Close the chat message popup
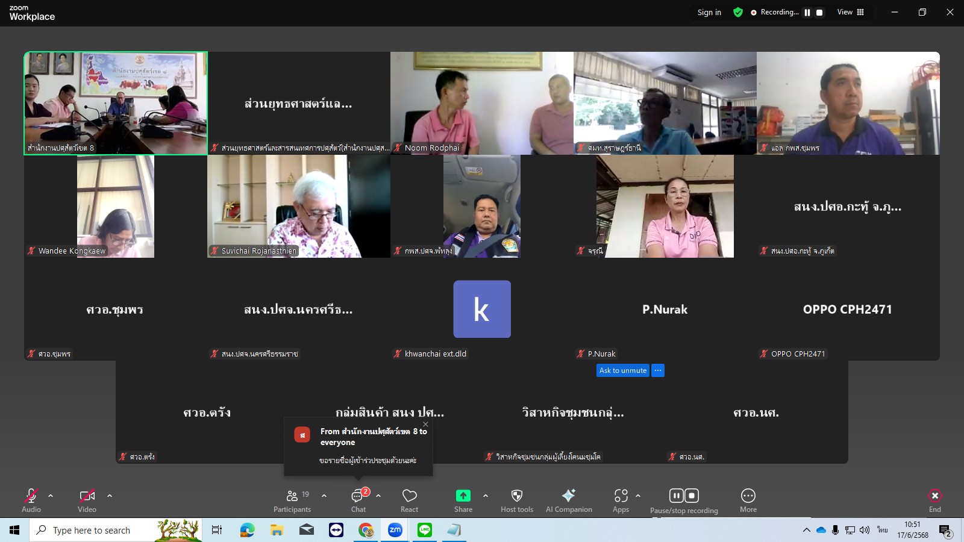The height and width of the screenshot is (542, 964). click(425, 424)
